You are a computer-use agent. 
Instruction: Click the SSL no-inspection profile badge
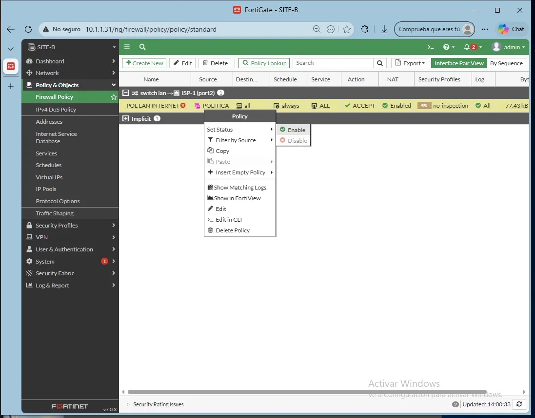(x=424, y=106)
